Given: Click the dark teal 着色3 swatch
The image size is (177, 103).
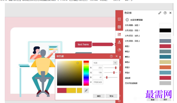Looking at the screenshot, I should tap(165, 57).
